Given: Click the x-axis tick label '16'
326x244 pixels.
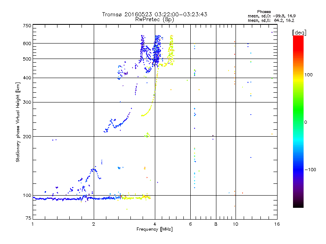Looking at the screenshot, I should pyautogui.click(x=277, y=224).
